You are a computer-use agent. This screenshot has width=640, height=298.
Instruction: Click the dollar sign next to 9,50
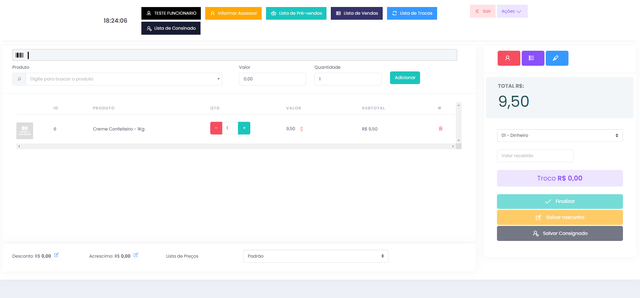(301, 129)
